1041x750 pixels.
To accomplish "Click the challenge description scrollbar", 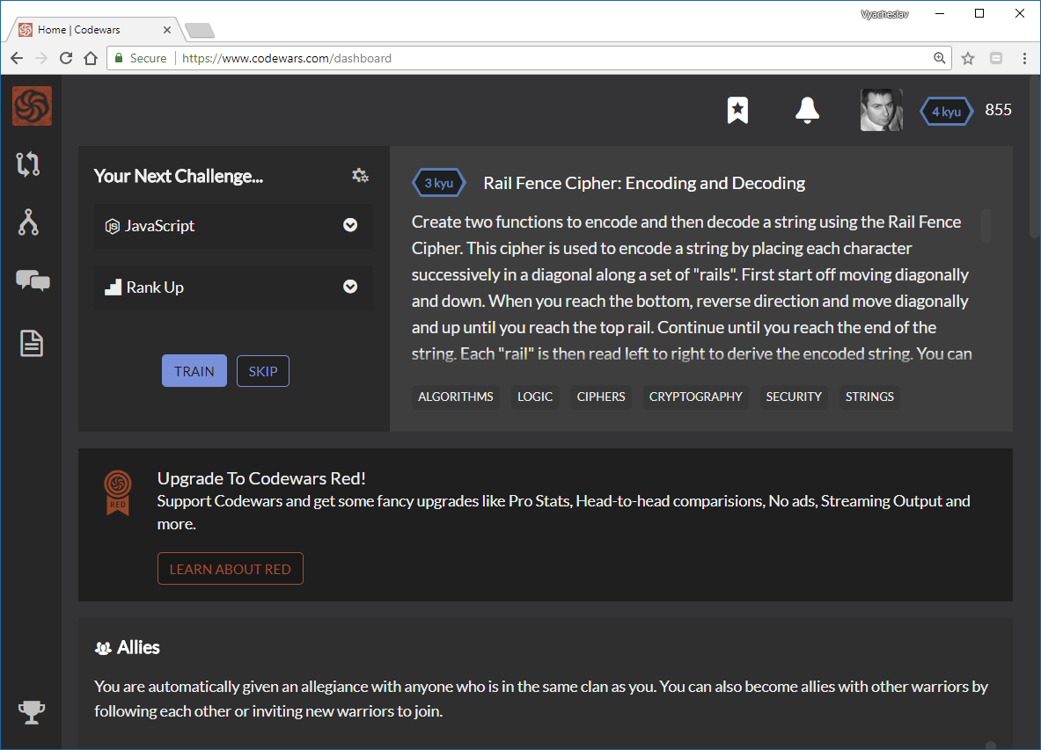I will 986,226.
